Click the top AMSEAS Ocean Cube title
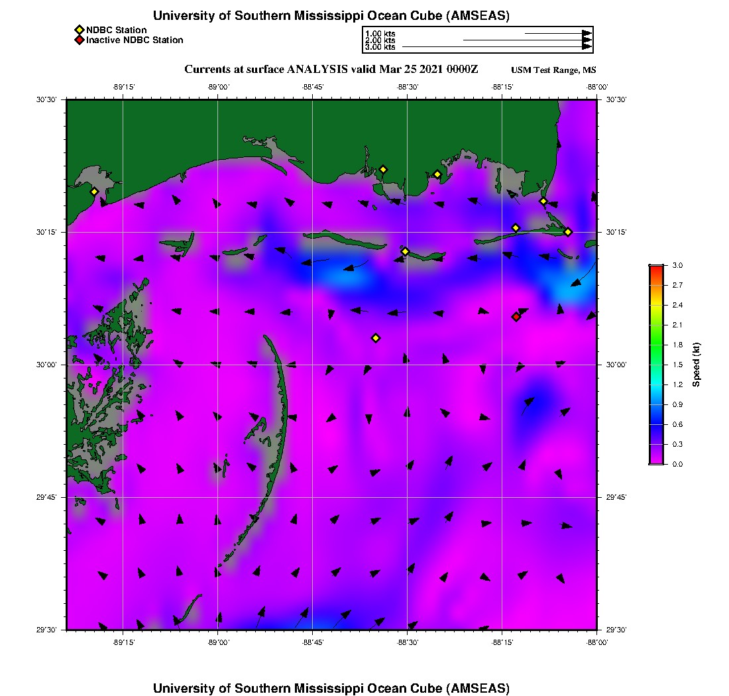The width and height of the screenshot is (729, 696). point(331,15)
